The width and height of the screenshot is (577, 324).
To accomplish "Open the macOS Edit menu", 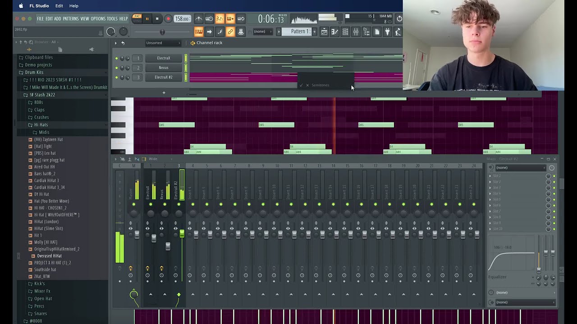I will (x=59, y=6).
